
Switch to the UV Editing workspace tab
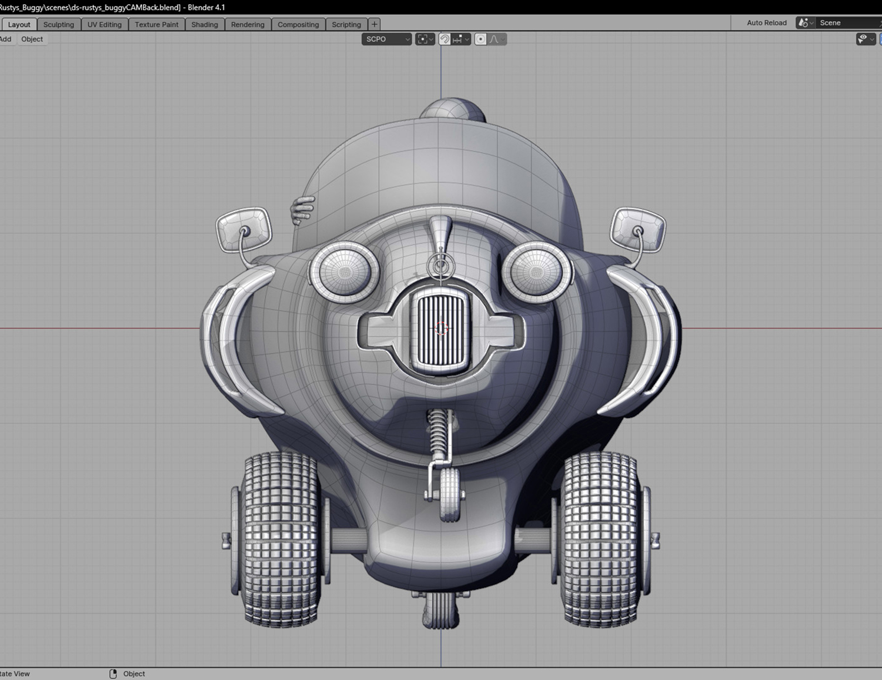tap(104, 25)
